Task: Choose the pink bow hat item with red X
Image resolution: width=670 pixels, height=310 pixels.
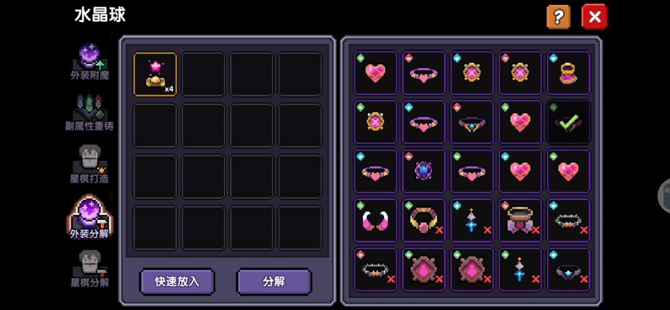Action: pyautogui.click(x=520, y=221)
